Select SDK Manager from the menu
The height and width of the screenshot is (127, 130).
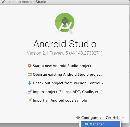(100, 124)
